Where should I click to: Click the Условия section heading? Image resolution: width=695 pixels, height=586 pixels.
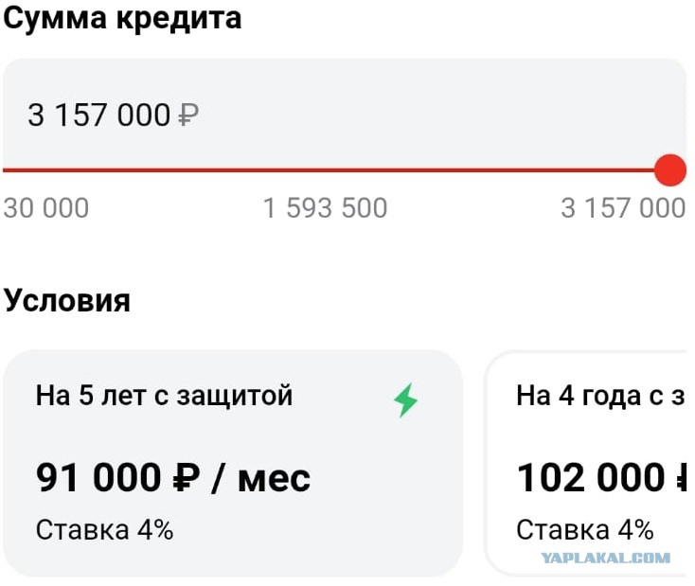coord(67,300)
